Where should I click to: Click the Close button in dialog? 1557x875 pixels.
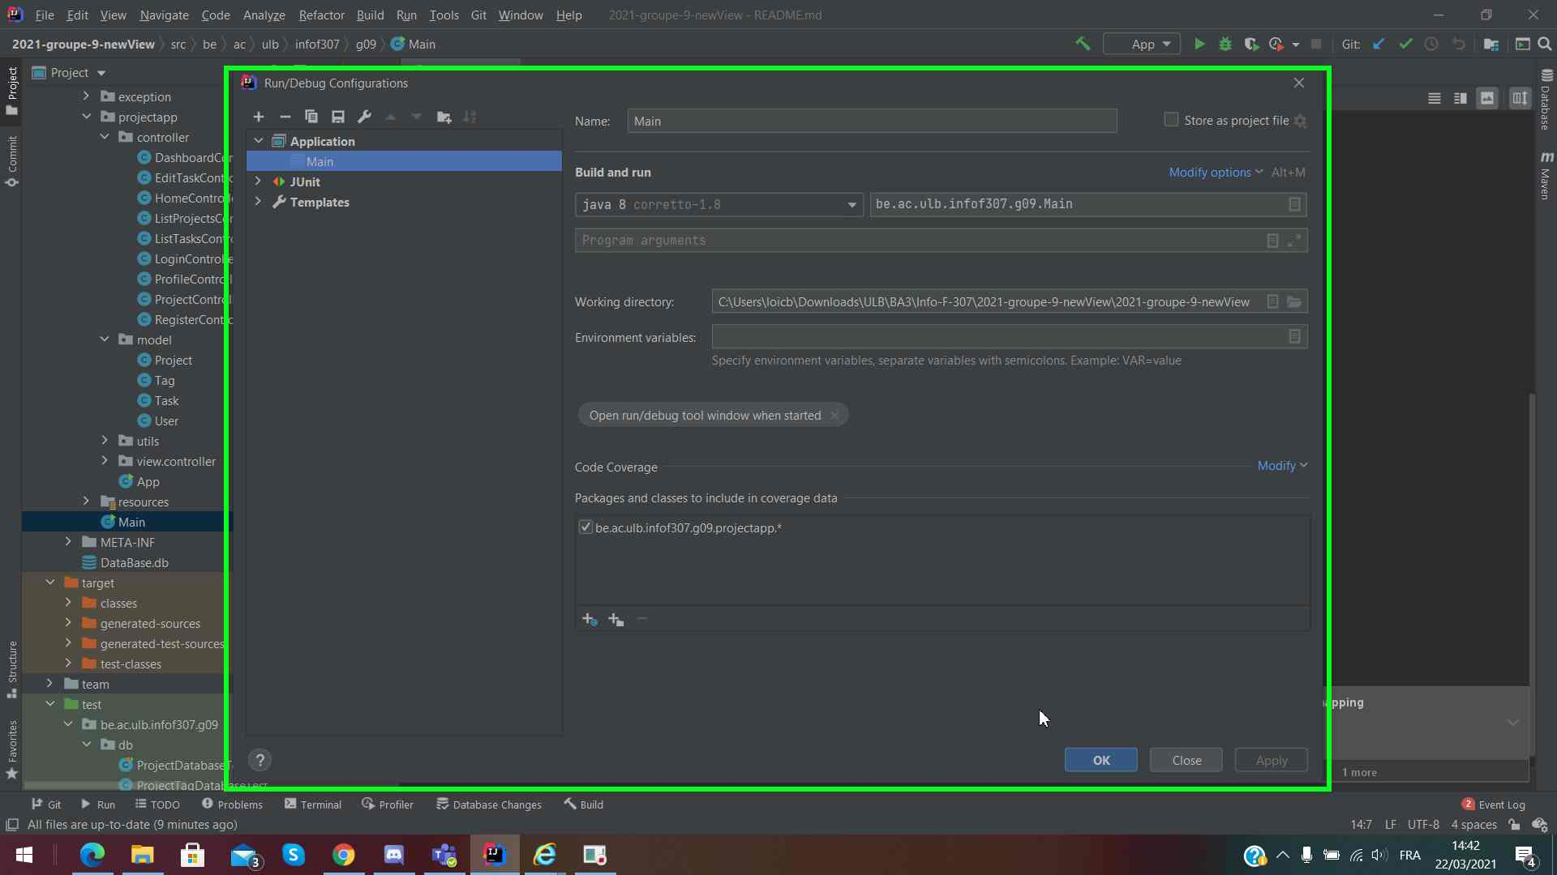click(1186, 760)
